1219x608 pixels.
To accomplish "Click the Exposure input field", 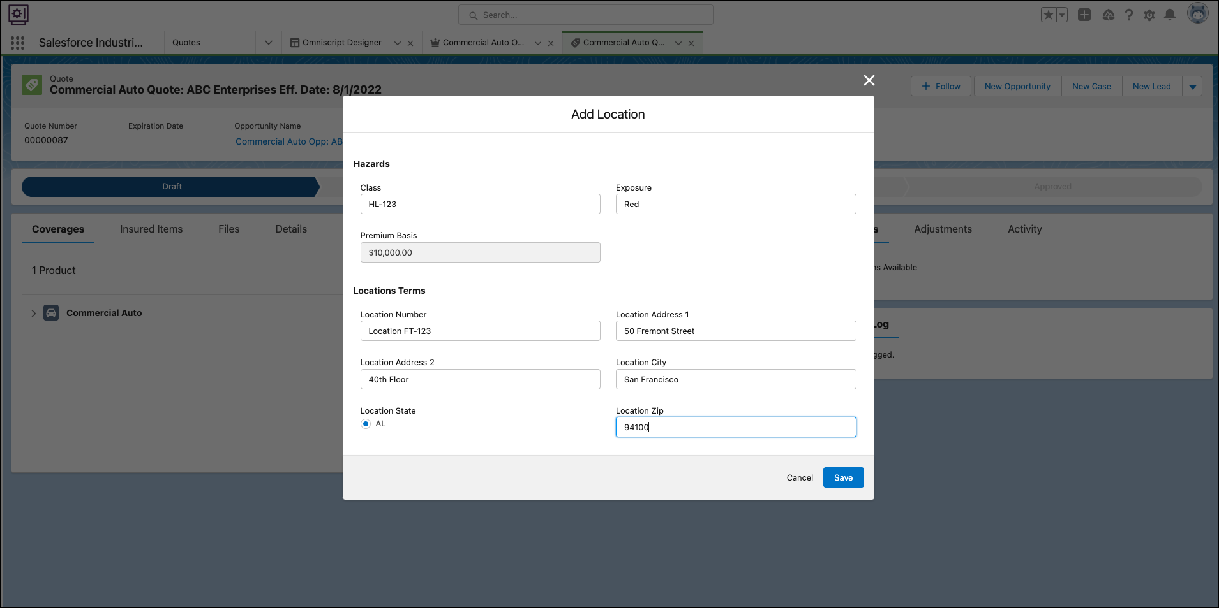I will coord(736,204).
